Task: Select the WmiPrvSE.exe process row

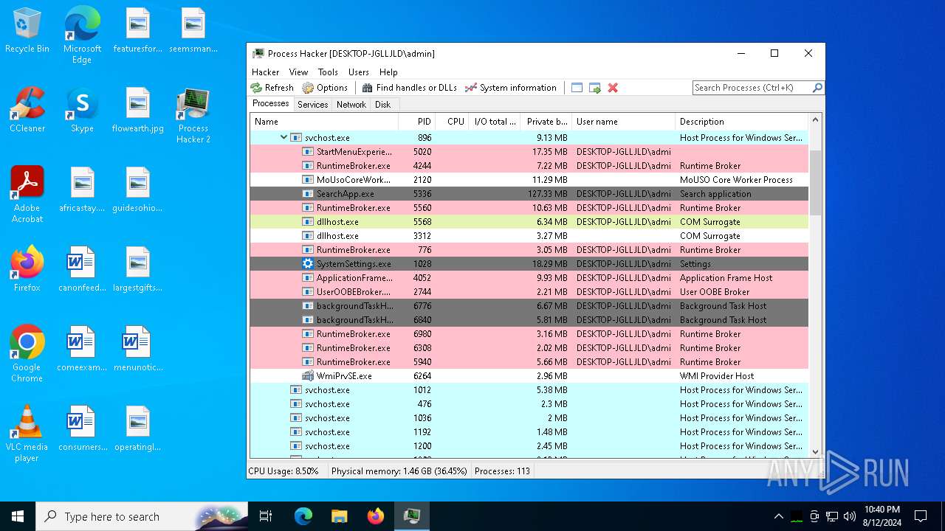Action: (x=529, y=376)
